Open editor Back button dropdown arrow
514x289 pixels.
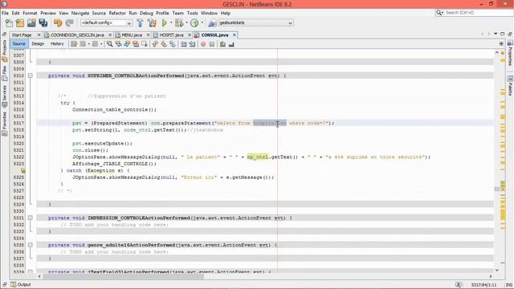click(x=89, y=44)
